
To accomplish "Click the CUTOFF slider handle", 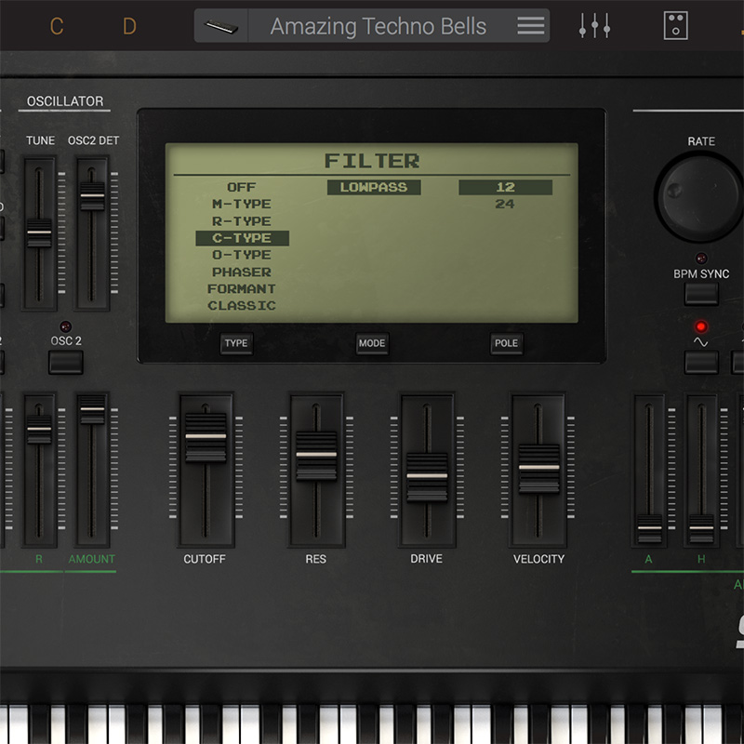I will [x=206, y=436].
